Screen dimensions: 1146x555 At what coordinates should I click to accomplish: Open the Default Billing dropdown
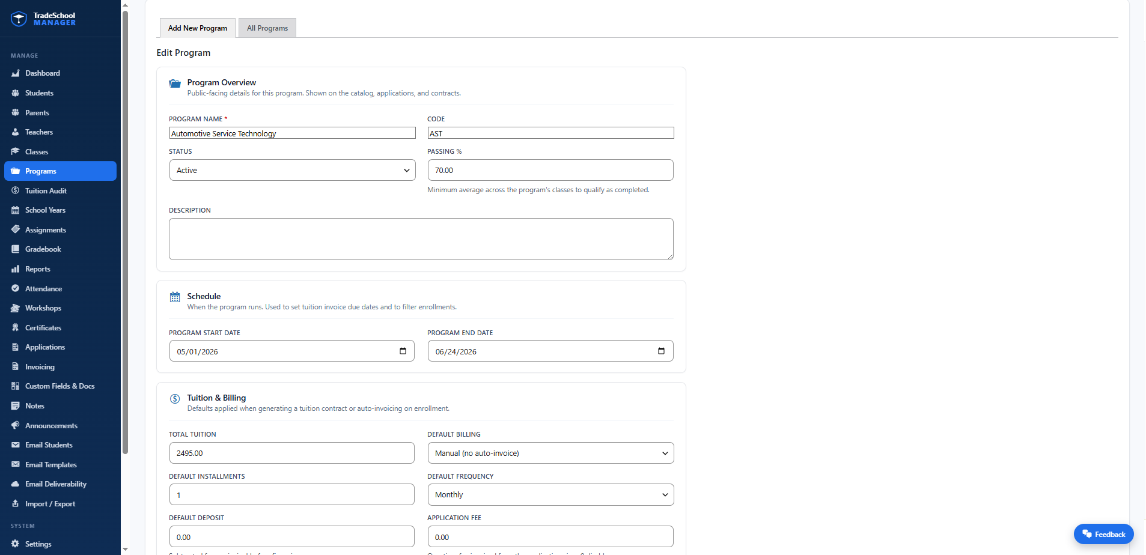(x=550, y=453)
